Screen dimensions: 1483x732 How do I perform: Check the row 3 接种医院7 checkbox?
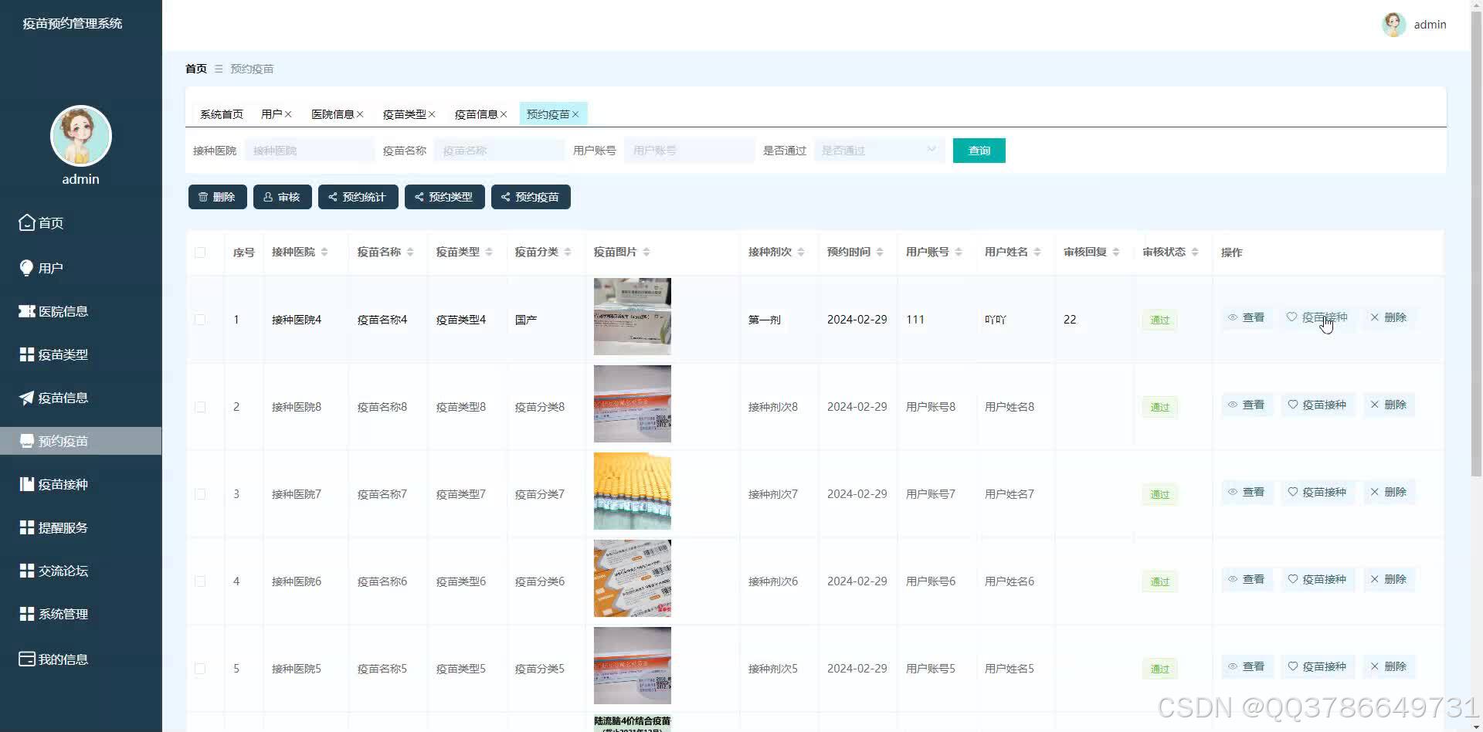(x=200, y=494)
